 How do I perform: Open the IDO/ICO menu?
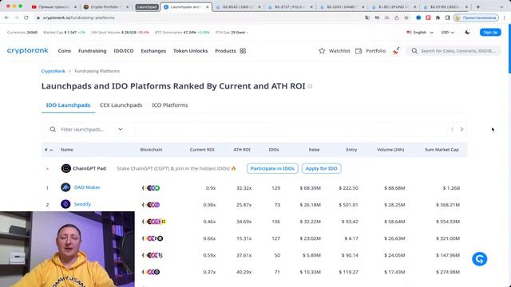[x=124, y=51]
